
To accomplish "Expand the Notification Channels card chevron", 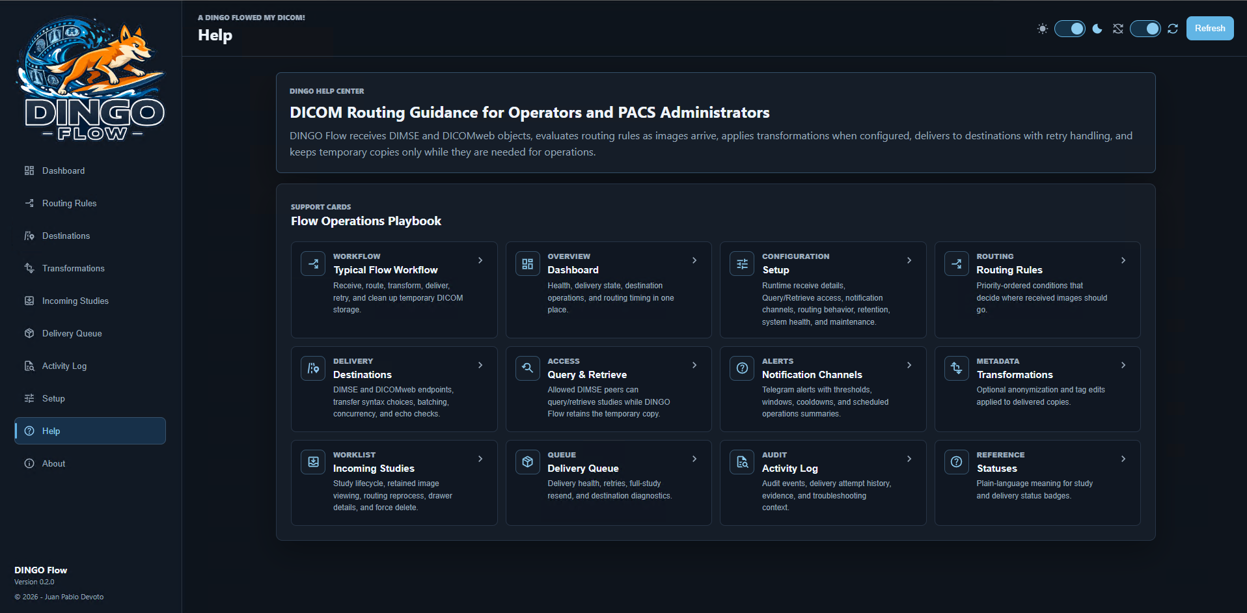I will (x=909, y=365).
